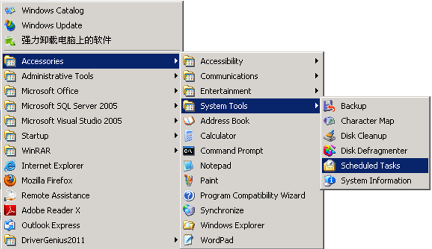
Task: Expand Startup submenu arrow
Action: click(176, 136)
